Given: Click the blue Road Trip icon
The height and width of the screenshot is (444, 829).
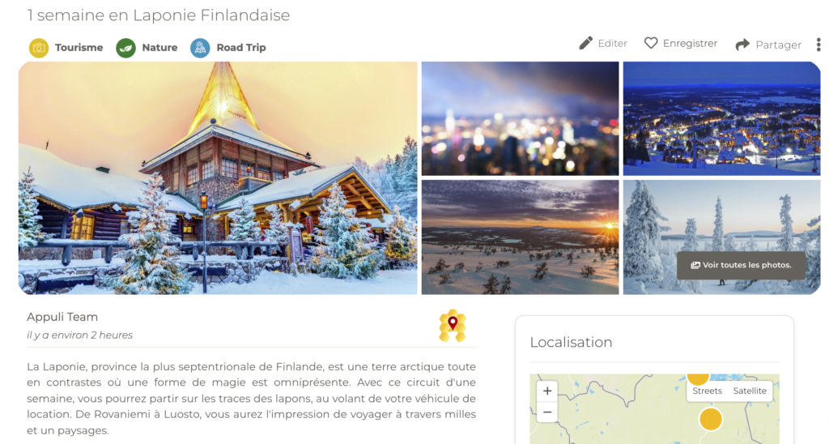Looking at the screenshot, I should pyautogui.click(x=201, y=48).
